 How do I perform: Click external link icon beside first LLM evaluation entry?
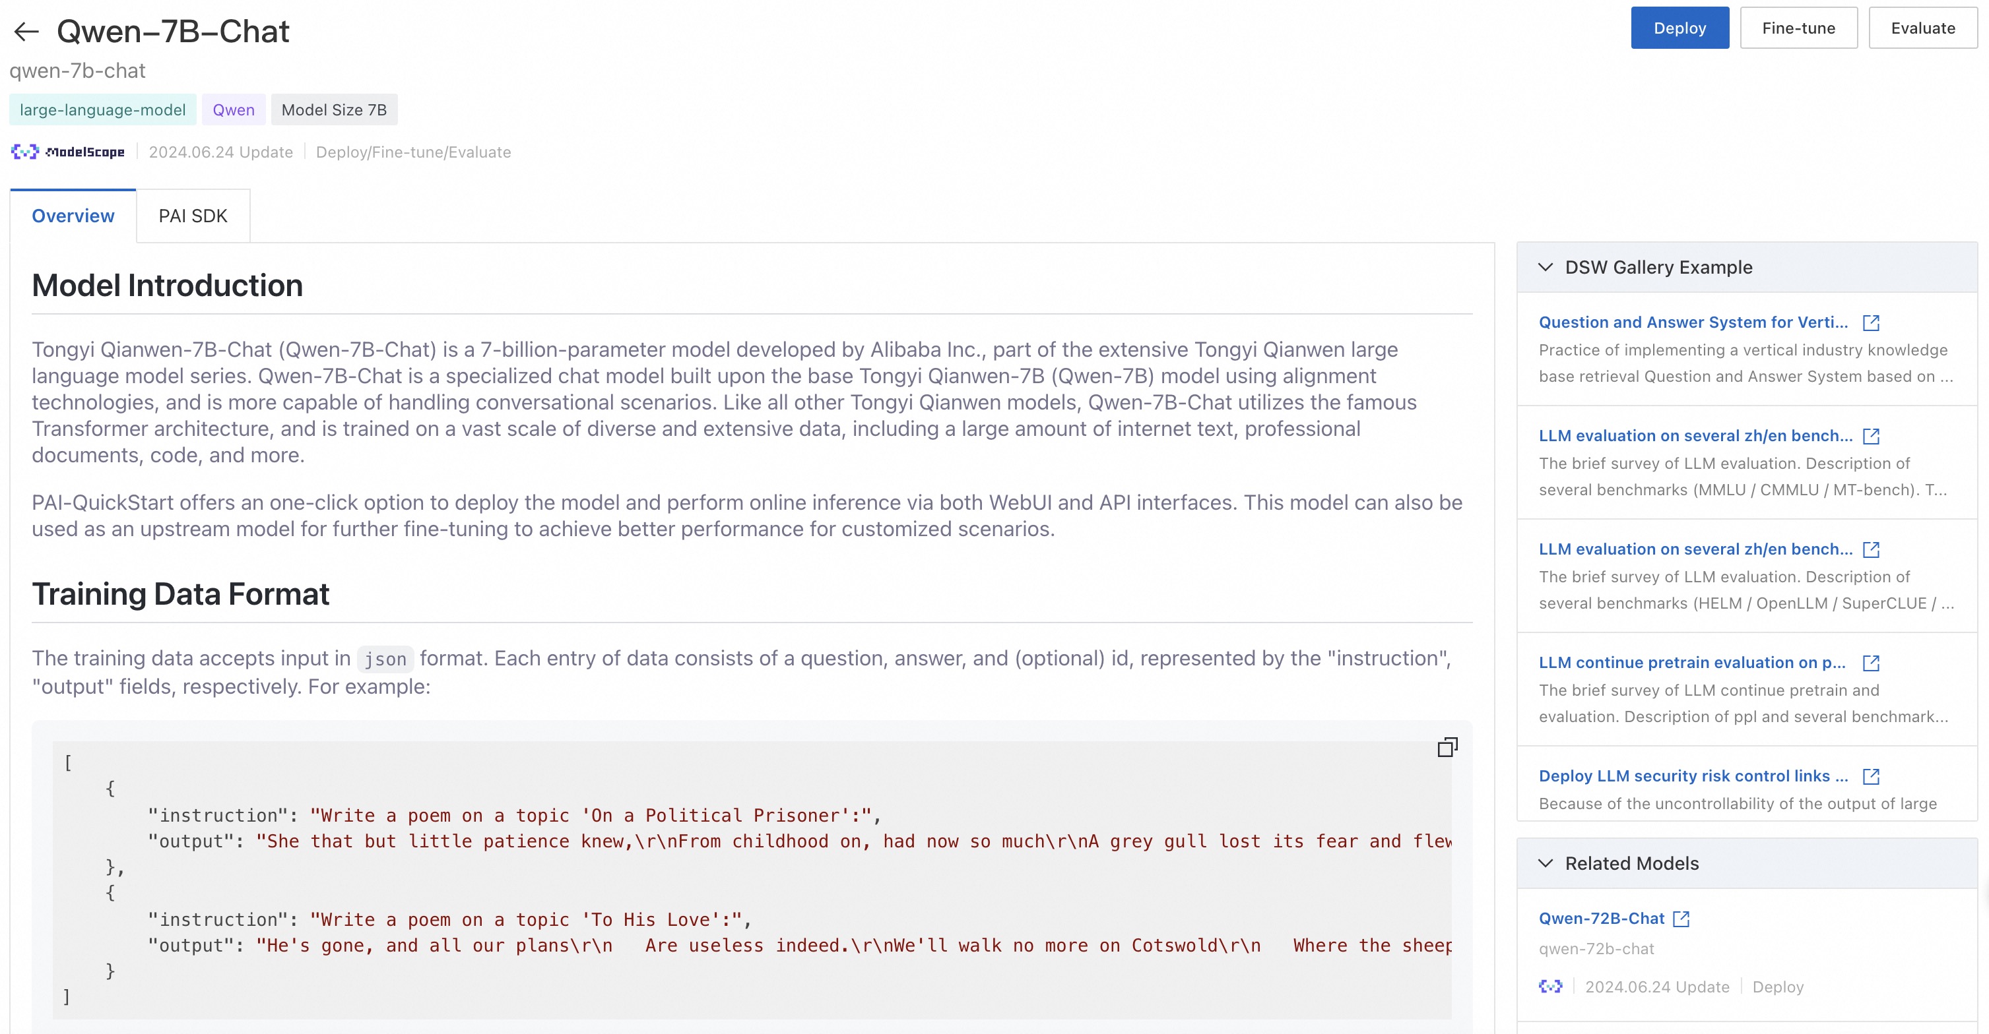coord(1871,436)
